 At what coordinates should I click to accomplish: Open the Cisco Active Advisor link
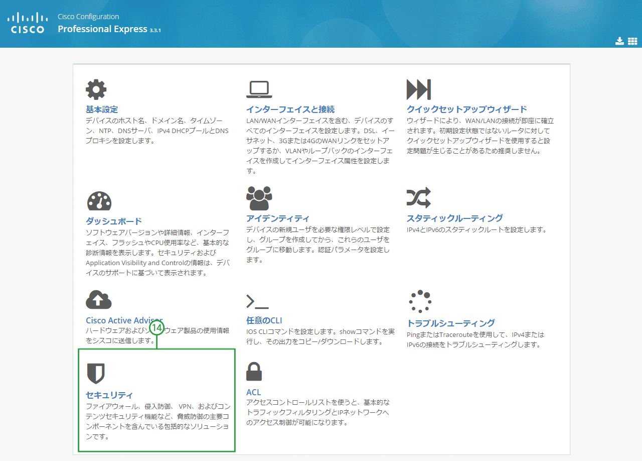(x=124, y=320)
